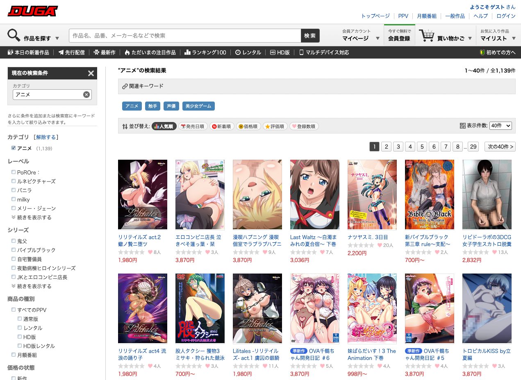Click the bar chart icon for ランキング100
This screenshot has width=521, height=380.
pos(187,52)
